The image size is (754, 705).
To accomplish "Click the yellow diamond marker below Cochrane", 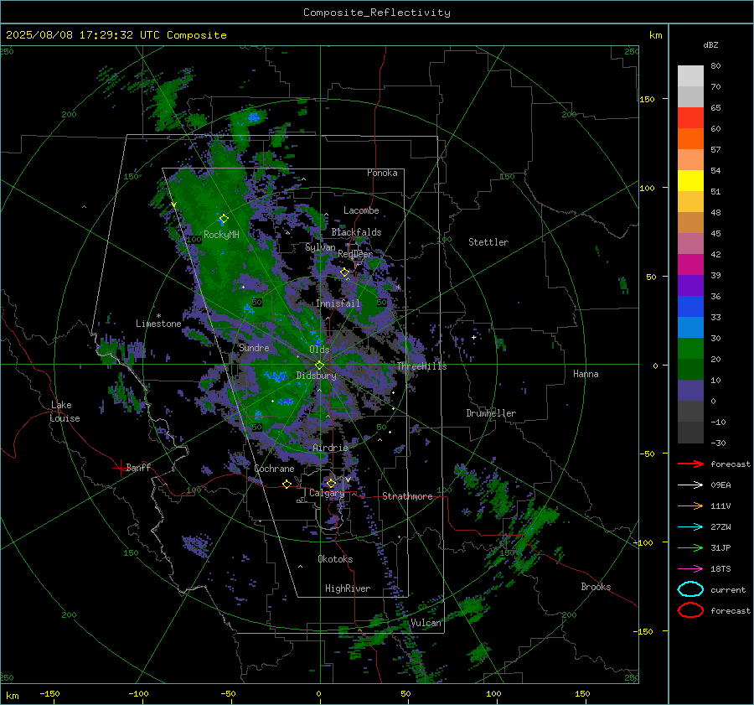I will (287, 484).
